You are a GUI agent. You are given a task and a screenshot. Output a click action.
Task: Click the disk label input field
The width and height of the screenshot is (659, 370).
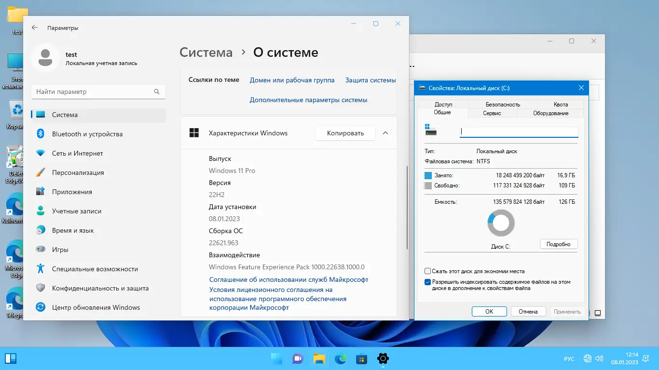click(519, 132)
